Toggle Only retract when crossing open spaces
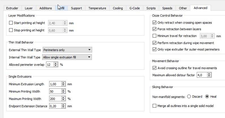Viewport: 225px width, 118px height. pyautogui.click(x=154, y=23)
